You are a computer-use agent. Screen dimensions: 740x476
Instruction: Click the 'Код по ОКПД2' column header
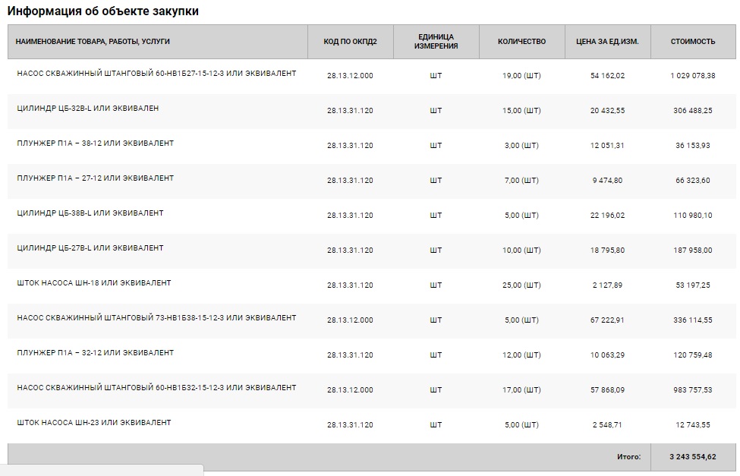tap(350, 42)
